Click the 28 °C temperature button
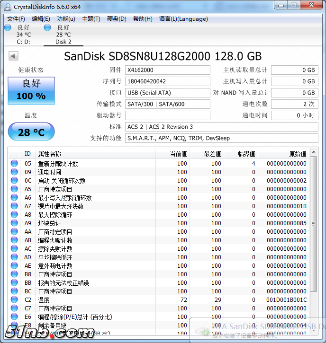The width and height of the screenshot is (326, 343). [31, 132]
